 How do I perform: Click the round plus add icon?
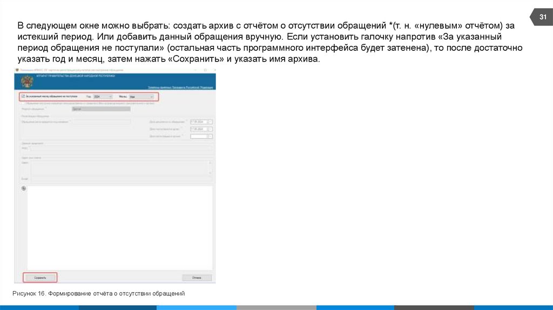[x=24, y=188]
